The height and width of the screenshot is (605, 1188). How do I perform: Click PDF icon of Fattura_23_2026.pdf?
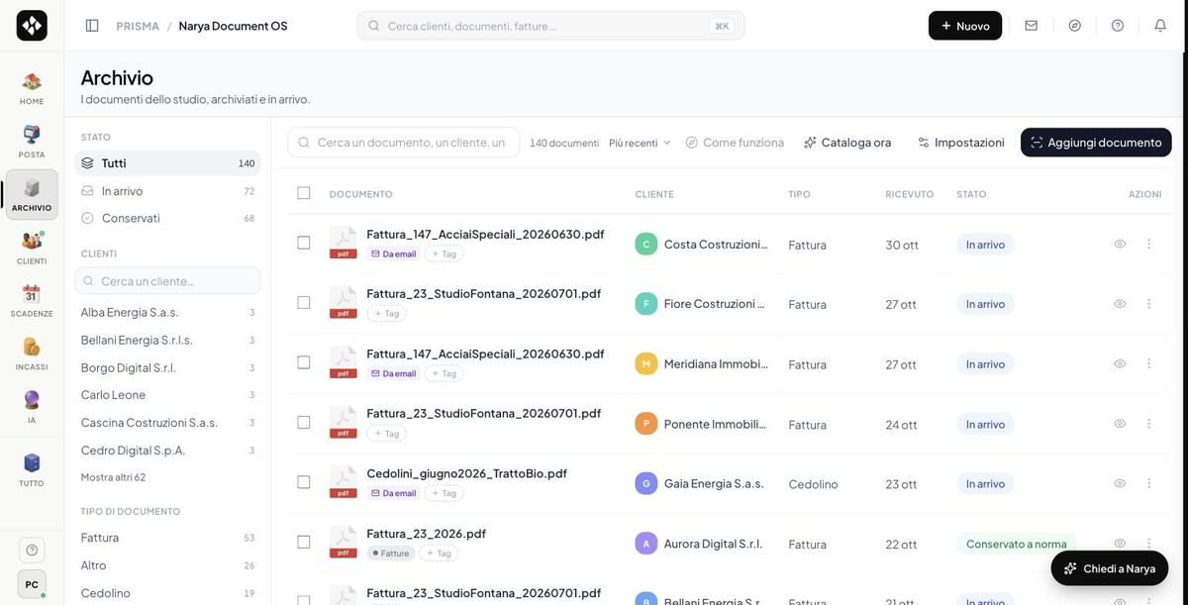[343, 543]
